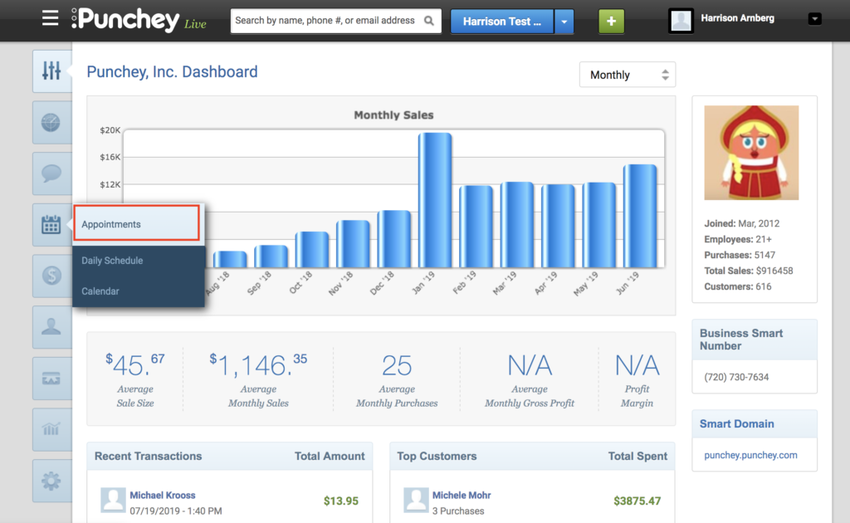The height and width of the screenshot is (523, 850).
Task: Open Michele Mohr customer link
Action: pyautogui.click(x=462, y=496)
